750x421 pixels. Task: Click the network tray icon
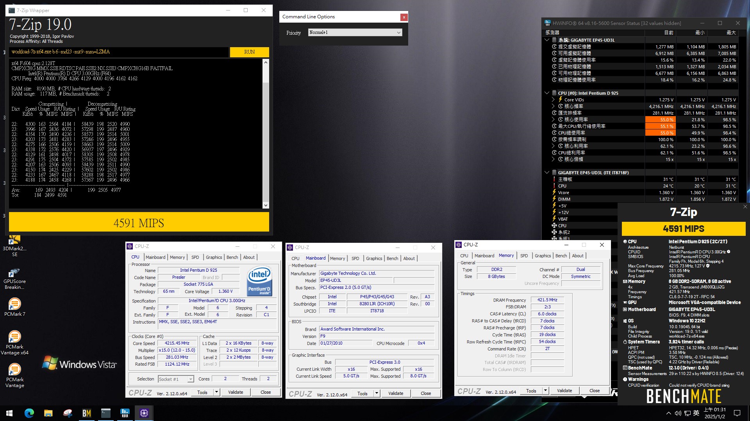pyautogui.click(x=687, y=413)
